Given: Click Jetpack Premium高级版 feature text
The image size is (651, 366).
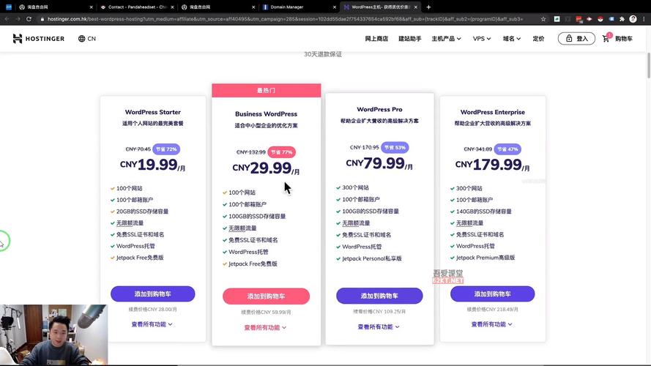Looking at the screenshot, I should (x=486, y=257).
